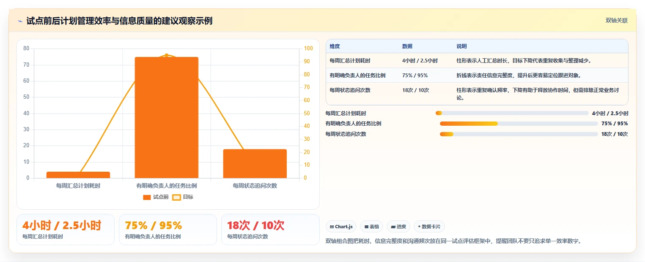The image size is (645, 262).
Task: Click the 说明 column header
Action: (462, 46)
